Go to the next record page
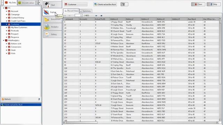This screenshot has height=125, width=223. [x=96, y=15]
